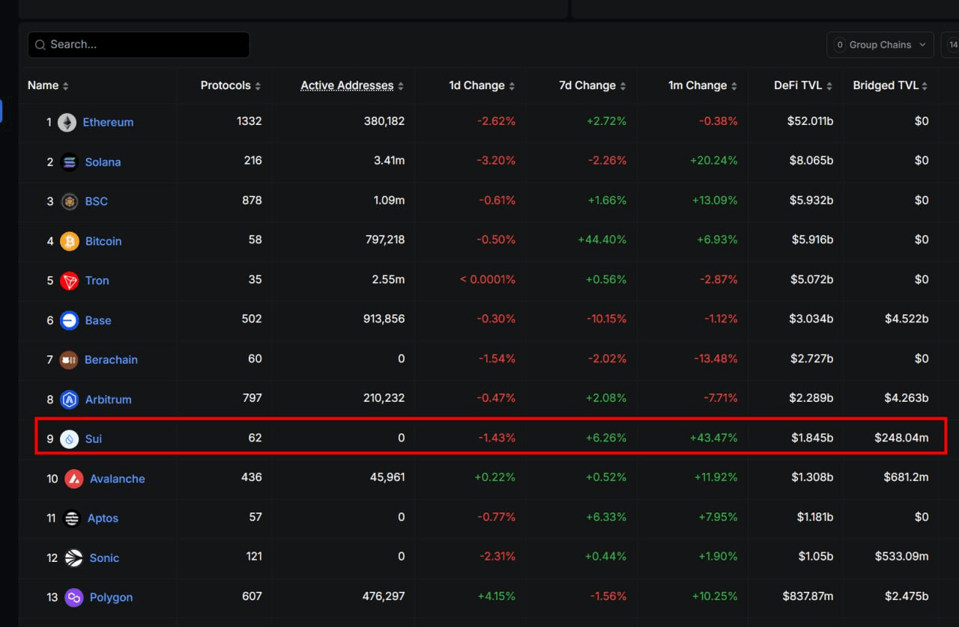Click Arbitrum's active addresses 210,232
This screenshot has width=959, height=627.
384,399
